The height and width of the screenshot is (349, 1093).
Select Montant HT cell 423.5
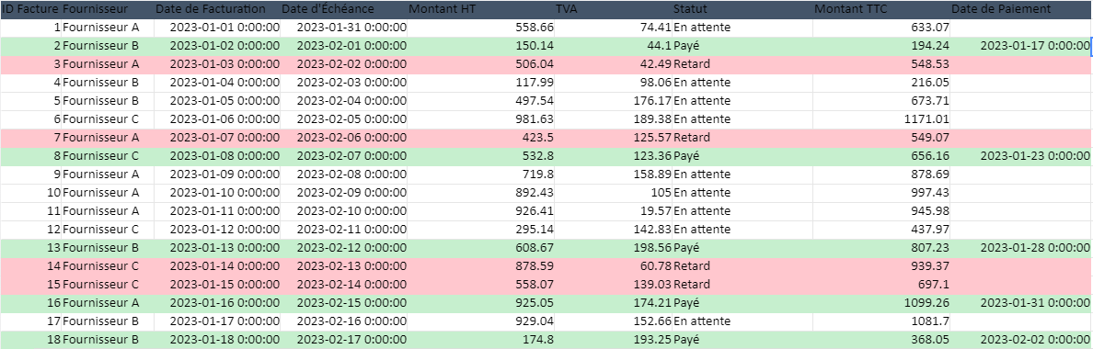pos(481,138)
